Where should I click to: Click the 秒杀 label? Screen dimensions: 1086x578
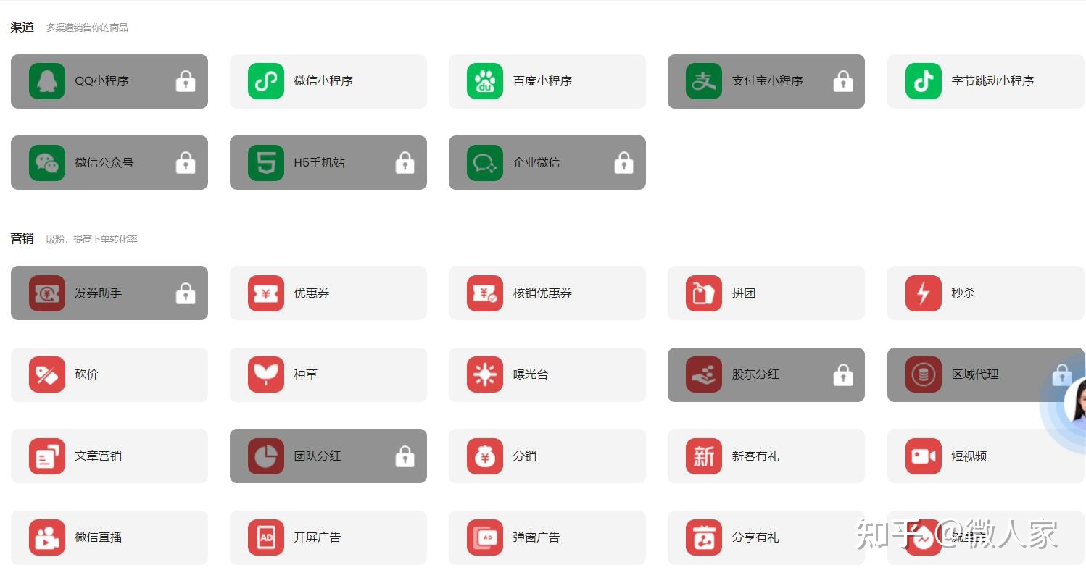(963, 293)
